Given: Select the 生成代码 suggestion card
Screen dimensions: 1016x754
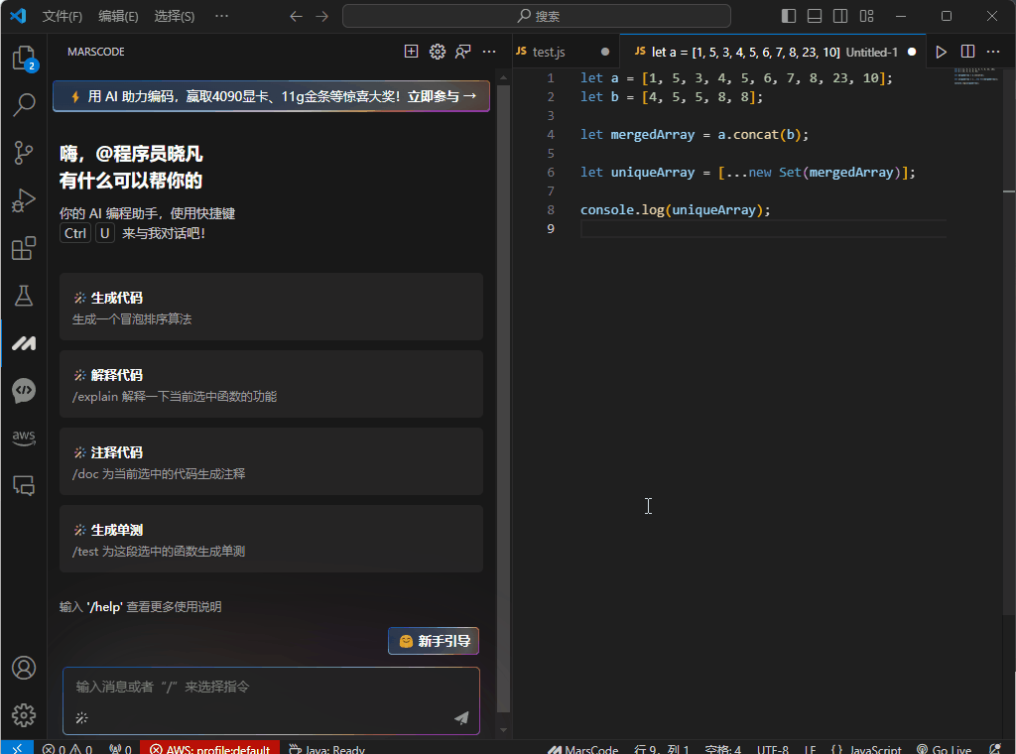Looking at the screenshot, I should 271,307.
